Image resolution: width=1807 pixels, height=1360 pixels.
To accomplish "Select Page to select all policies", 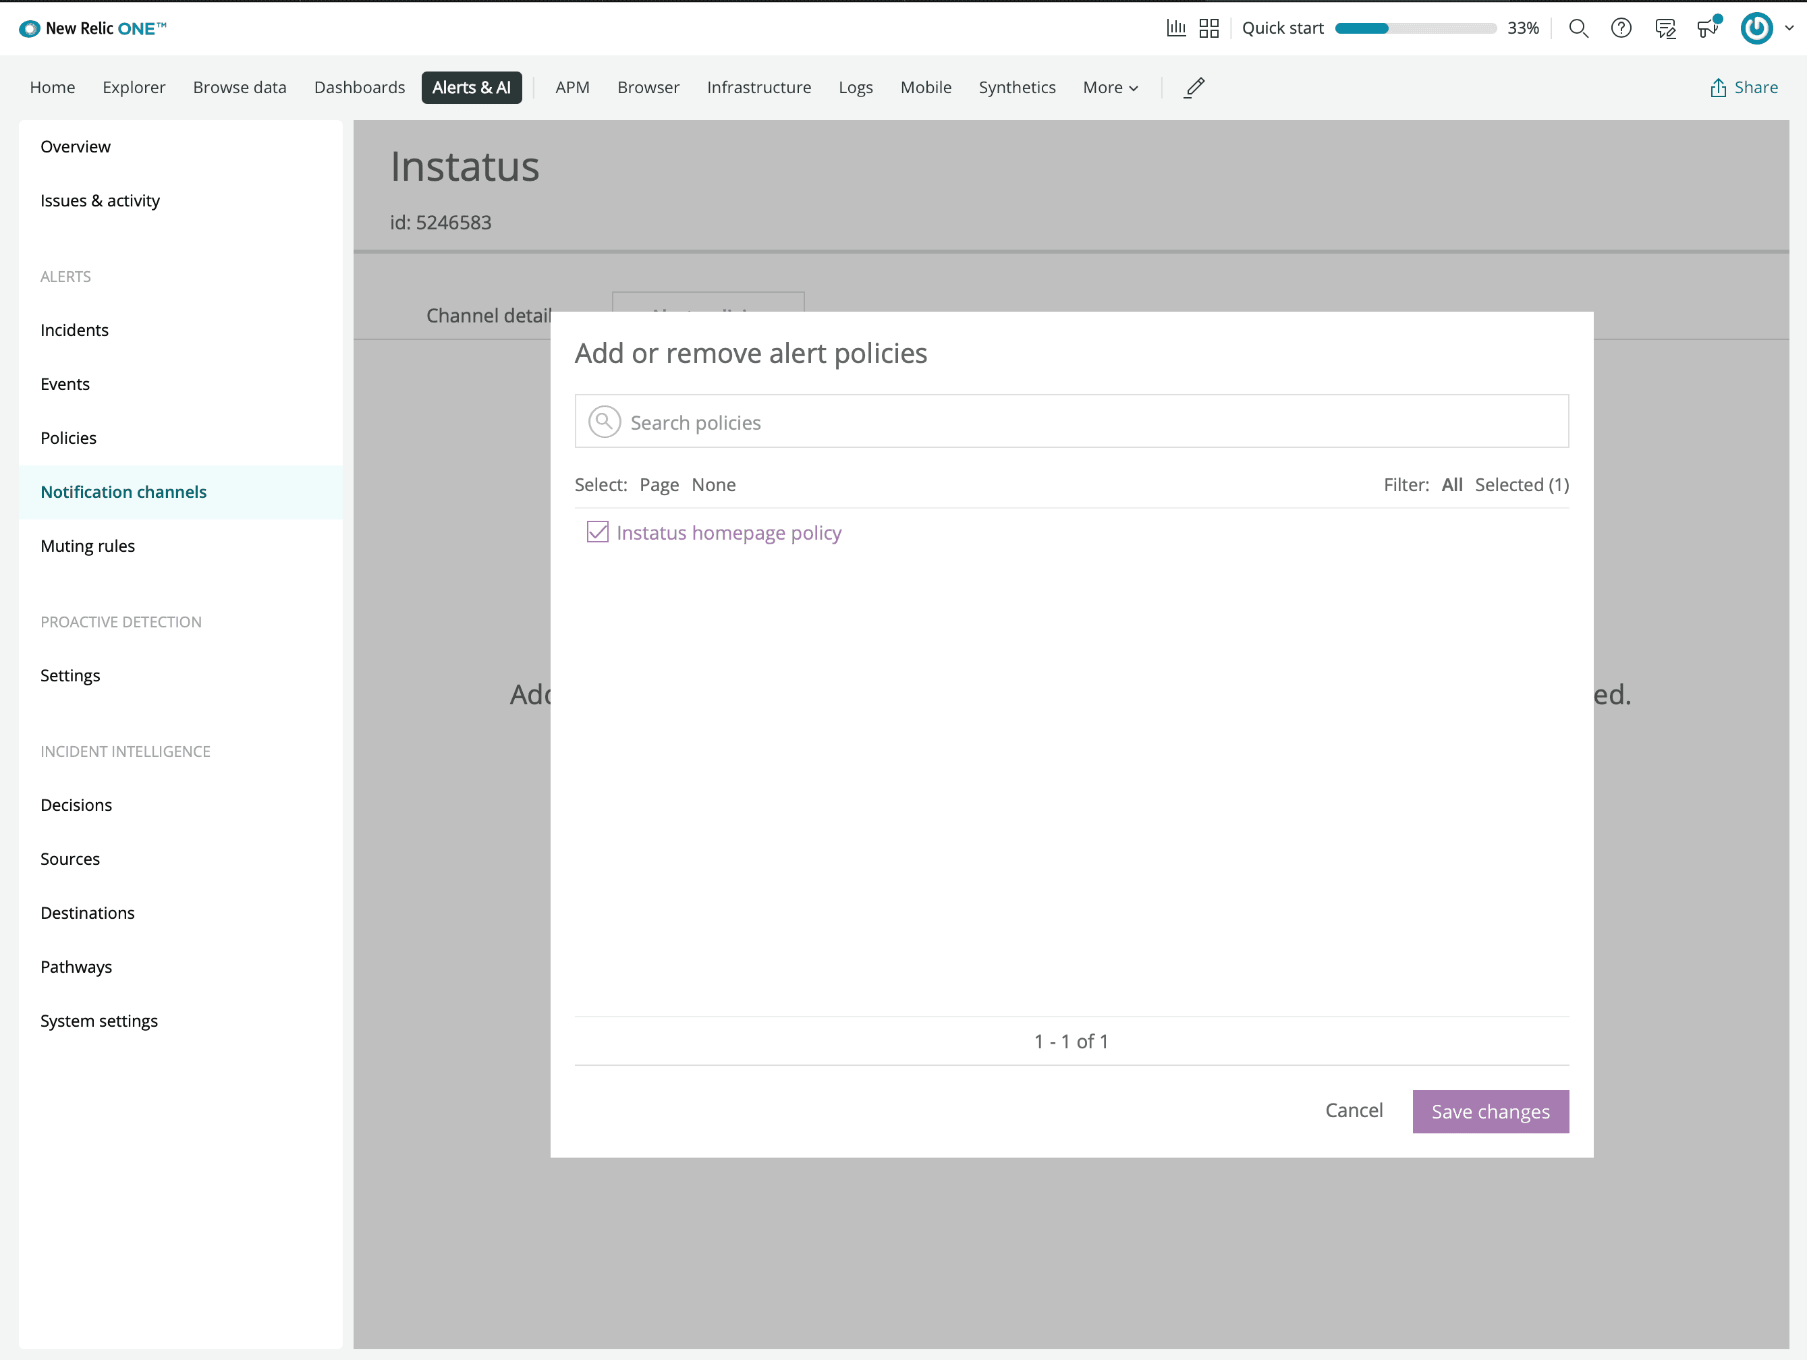I will [x=659, y=484].
